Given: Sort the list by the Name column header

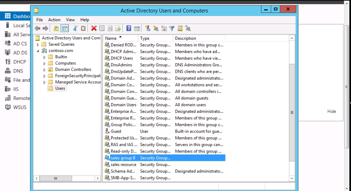Looking at the screenshot, I should (120, 38).
